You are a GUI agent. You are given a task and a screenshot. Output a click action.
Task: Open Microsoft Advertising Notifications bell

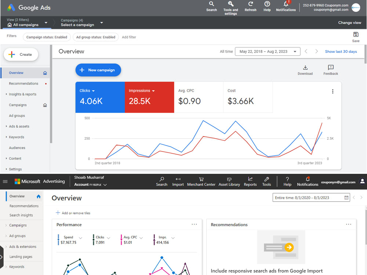click(x=308, y=179)
